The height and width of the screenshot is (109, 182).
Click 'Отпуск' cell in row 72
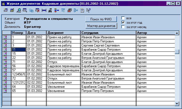click(x=63, y=78)
